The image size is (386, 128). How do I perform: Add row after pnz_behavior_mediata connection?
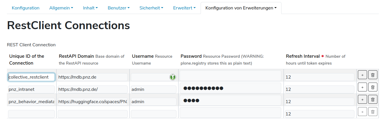(x=362, y=99)
